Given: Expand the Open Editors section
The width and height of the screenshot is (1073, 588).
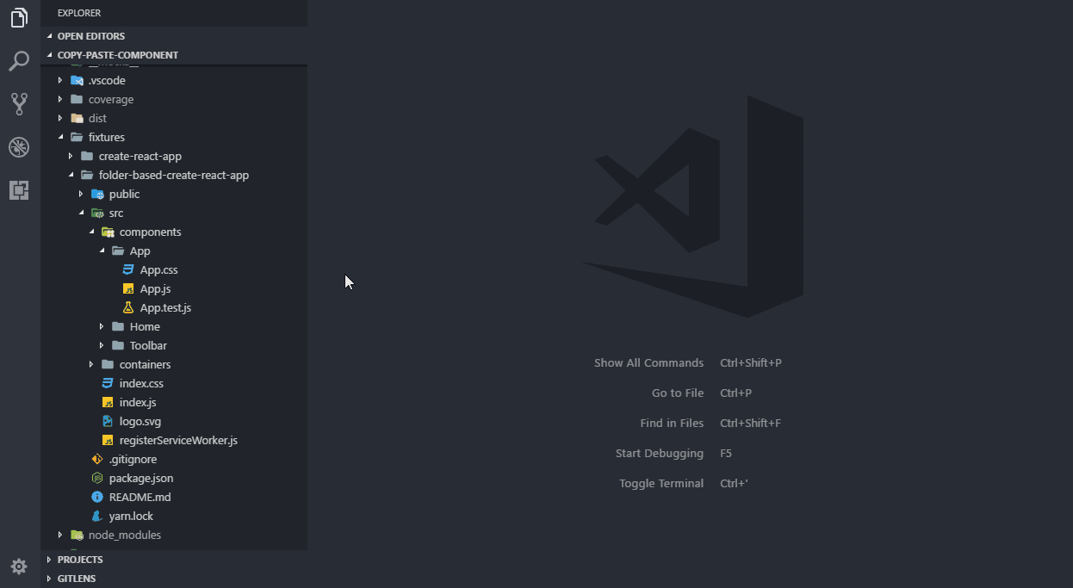Looking at the screenshot, I should [174, 36].
